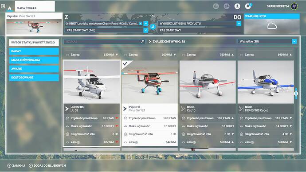
Task: Expand the arrival airport dropdown
Action: [239, 23]
